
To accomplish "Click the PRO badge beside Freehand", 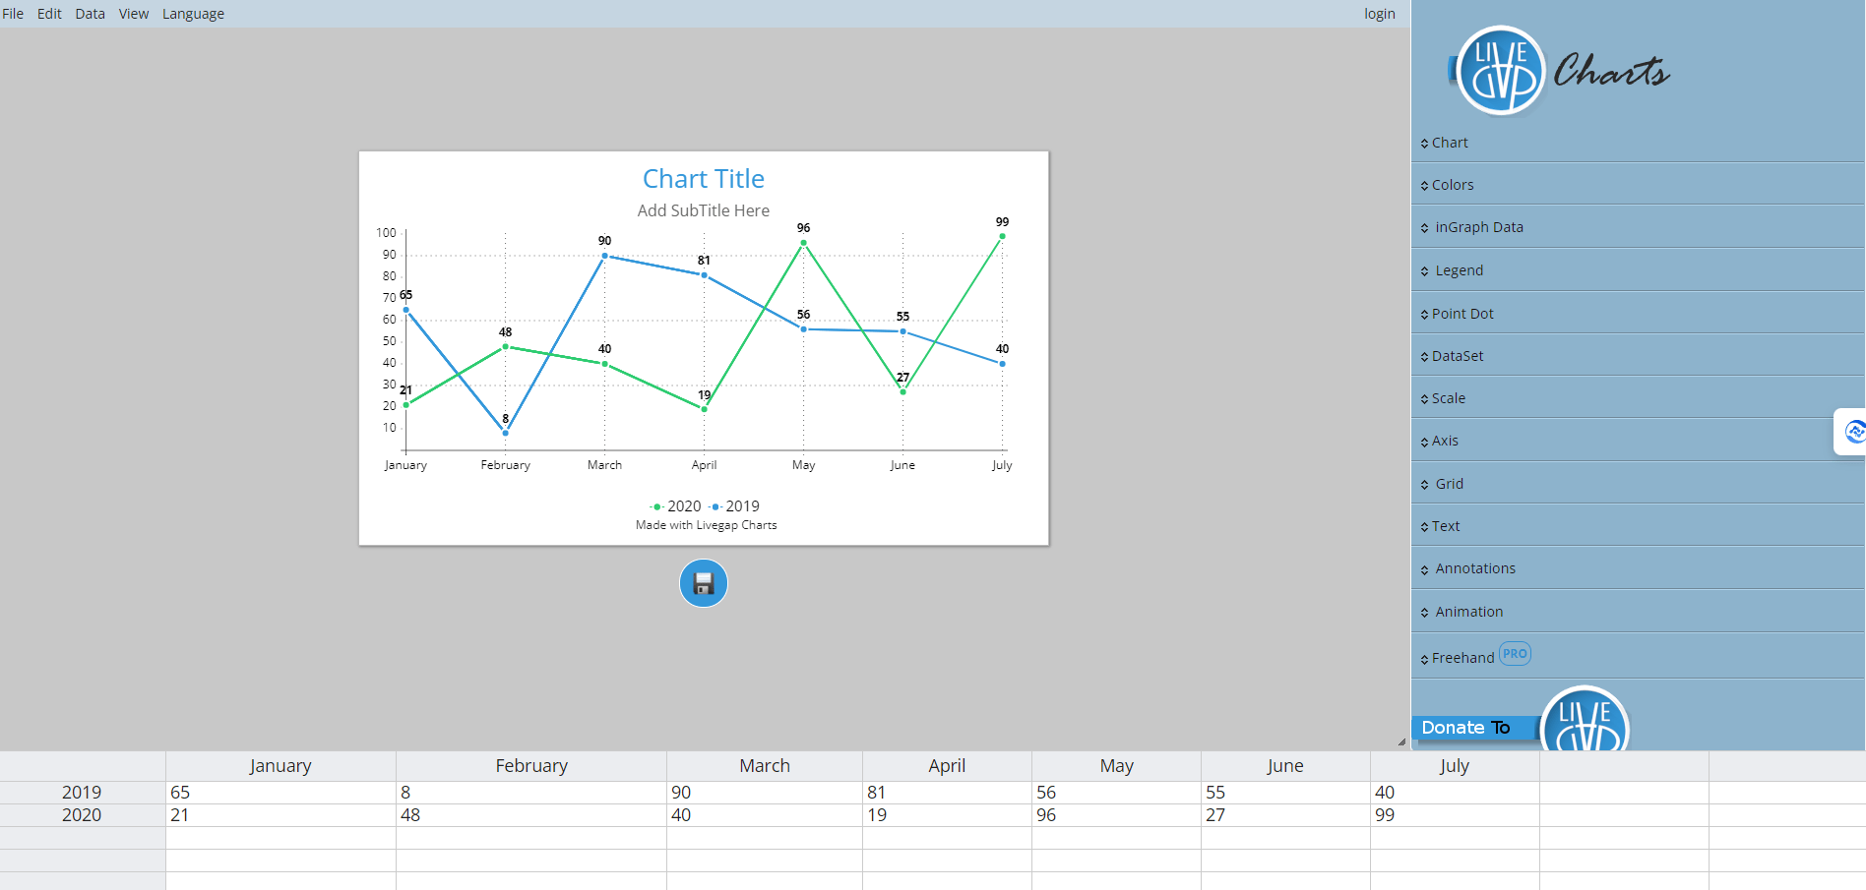I will (x=1515, y=653).
